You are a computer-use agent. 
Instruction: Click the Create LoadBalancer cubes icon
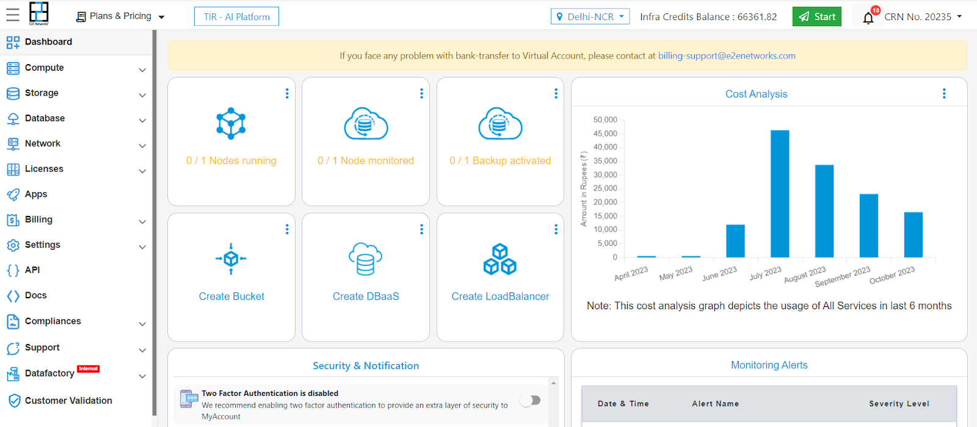500,259
